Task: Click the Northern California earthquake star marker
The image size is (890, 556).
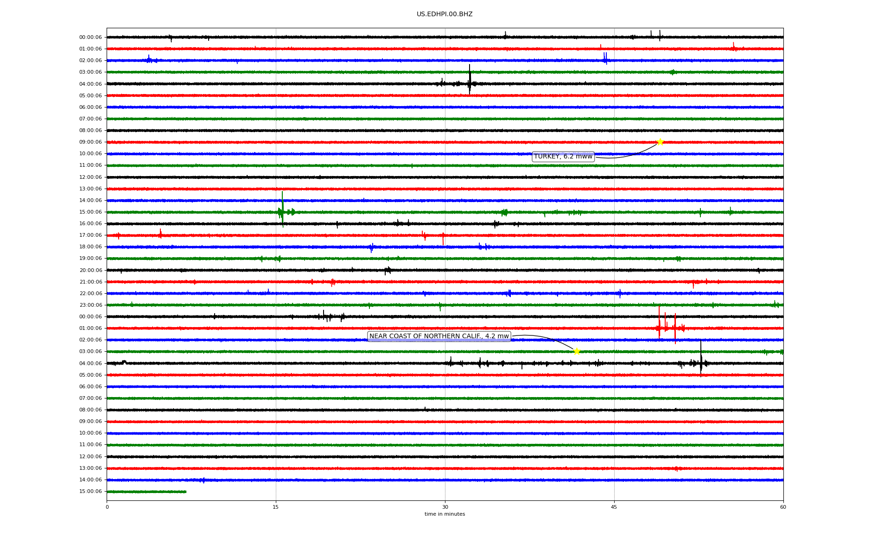Action: (576, 351)
